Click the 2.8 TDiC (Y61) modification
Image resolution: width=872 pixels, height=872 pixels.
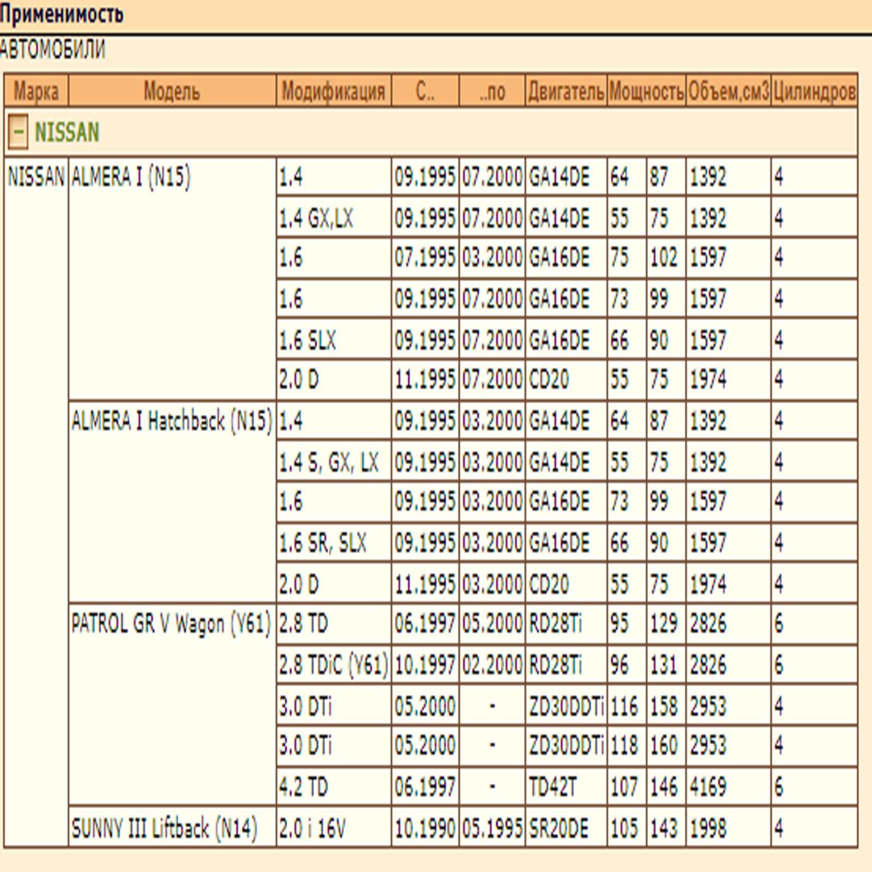(x=334, y=665)
